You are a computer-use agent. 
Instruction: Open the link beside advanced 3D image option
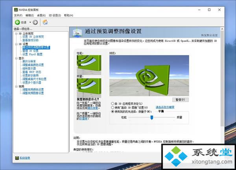click(165, 107)
